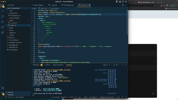Bookmark page with star icon in browser

[158, 6]
